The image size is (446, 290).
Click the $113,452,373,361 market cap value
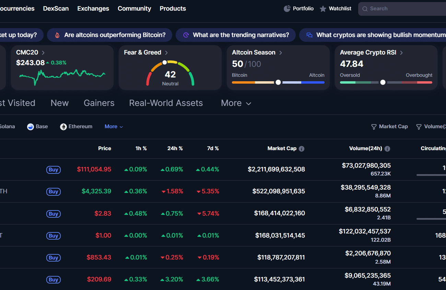click(x=280, y=279)
